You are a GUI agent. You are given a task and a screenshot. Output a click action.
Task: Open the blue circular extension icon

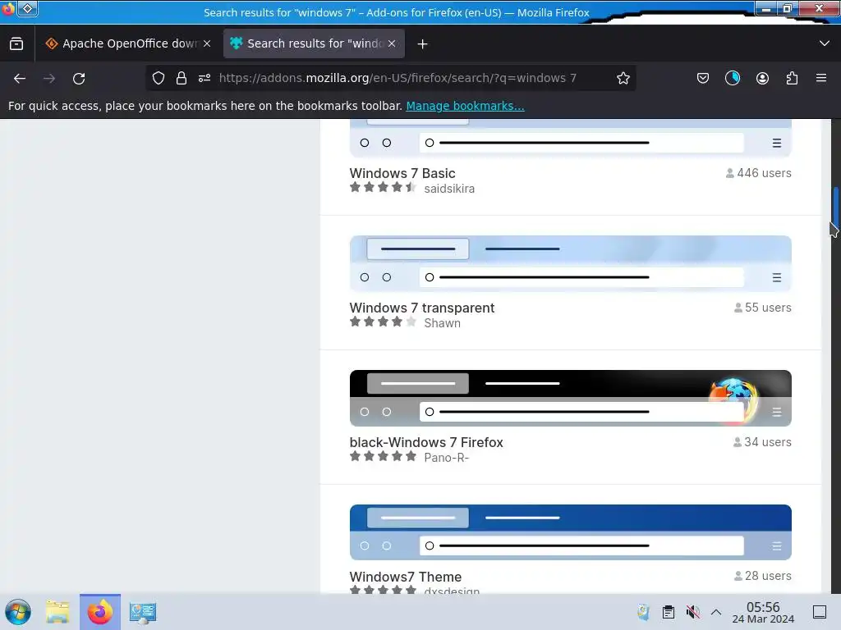732,78
